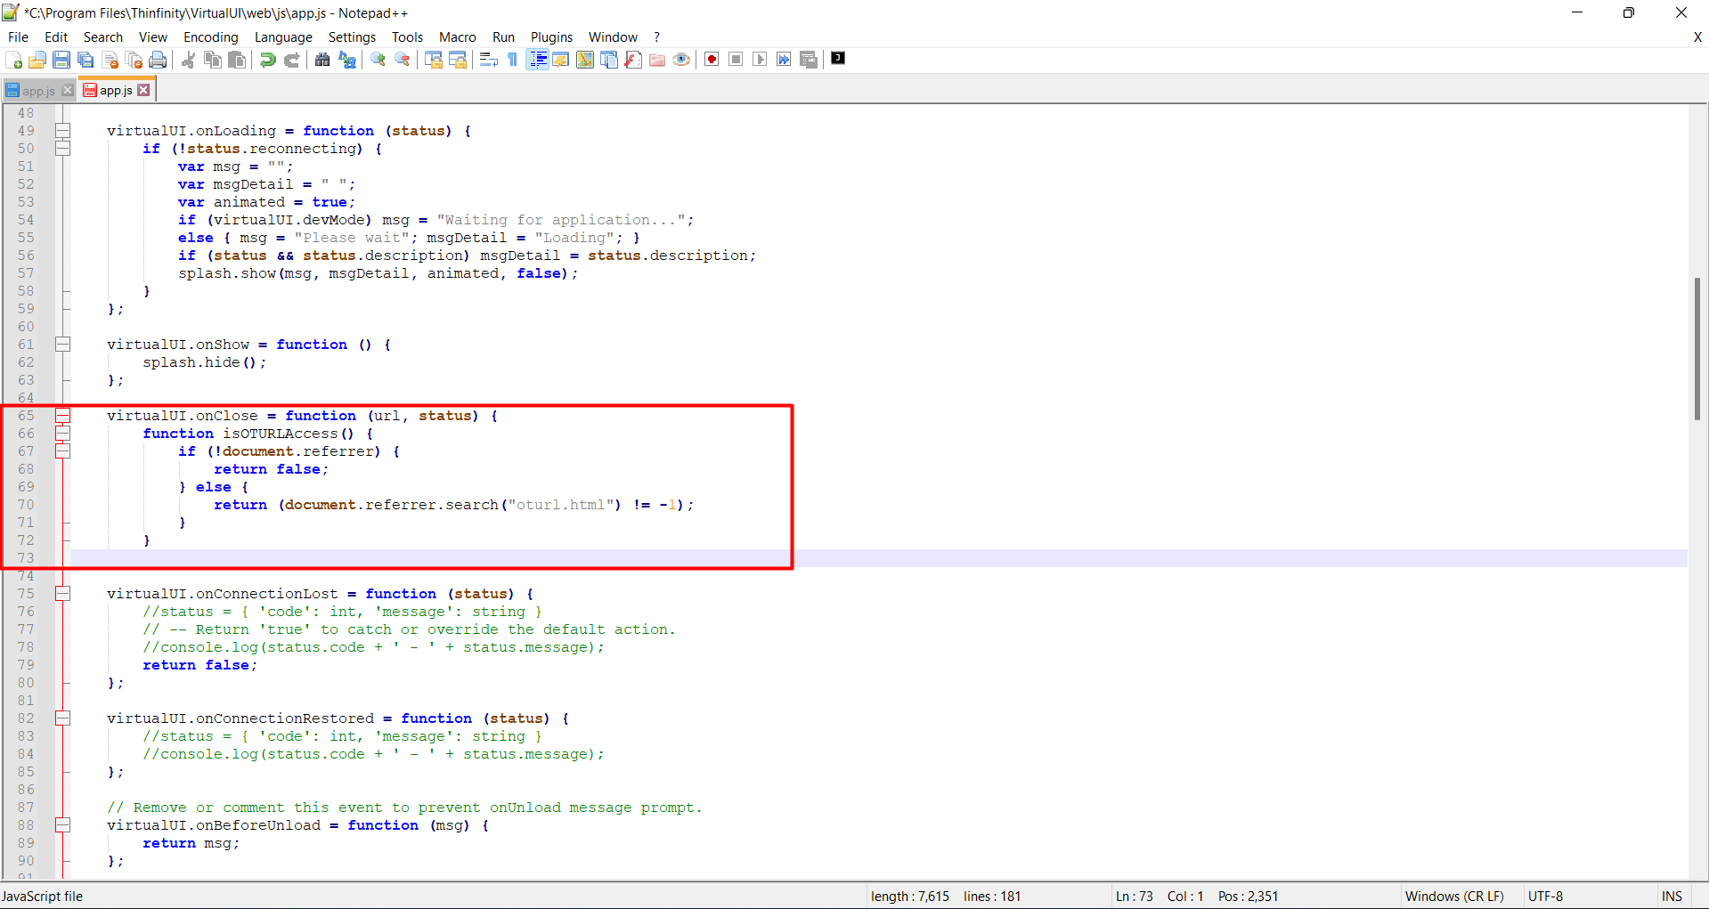Click the Save All toolbar icon
The height and width of the screenshot is (909, 1709).
click(85, 60)
